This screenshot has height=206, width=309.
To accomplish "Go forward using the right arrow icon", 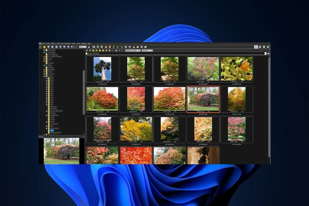I will tap(90, 51).
